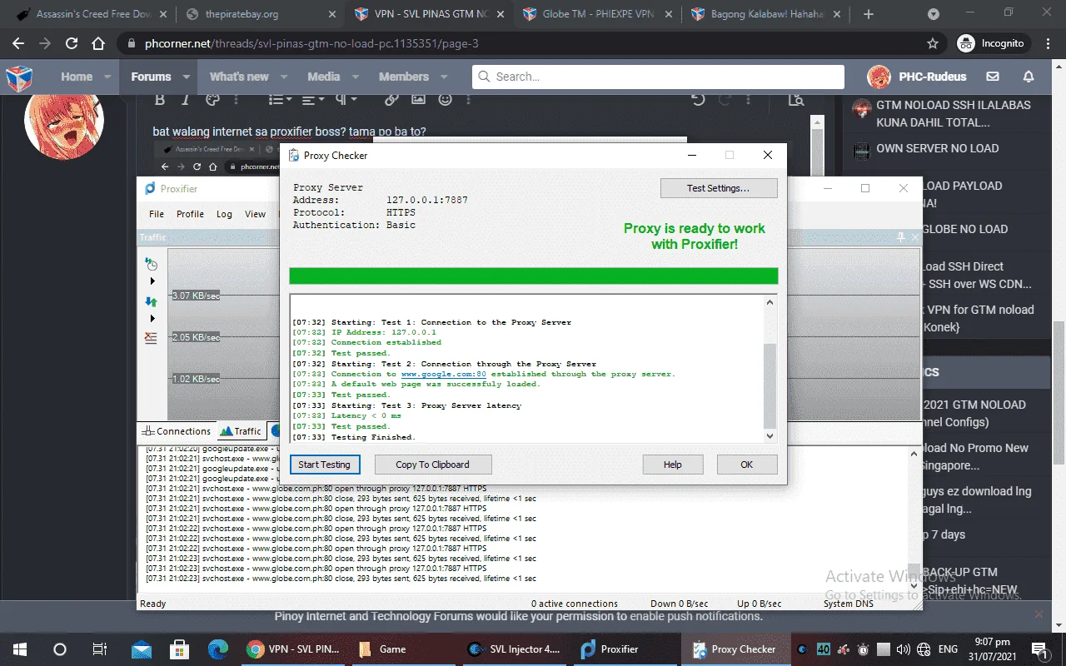Open text alignment dropdown in editor
The height and width of the screenshot is (666, 1066).
pos(313,100)
